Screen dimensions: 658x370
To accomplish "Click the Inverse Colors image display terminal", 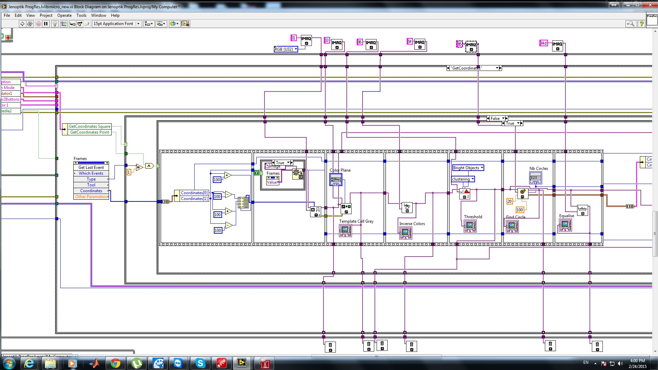I will [x=405, y=233].
